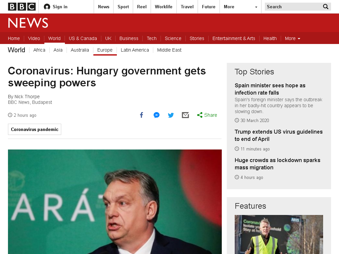This screenshot has height=254, width=339.
Task: Share article on Twitter
Action: pos(171,115)
